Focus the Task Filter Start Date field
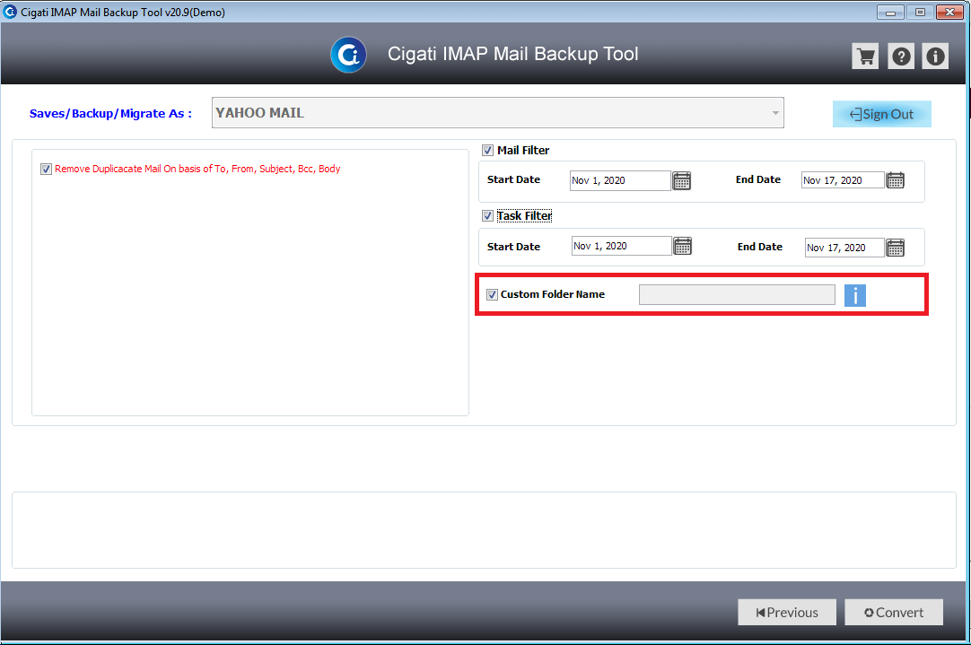Image resolution: width=971 pixels, height=645 pixels. point(622,246)
